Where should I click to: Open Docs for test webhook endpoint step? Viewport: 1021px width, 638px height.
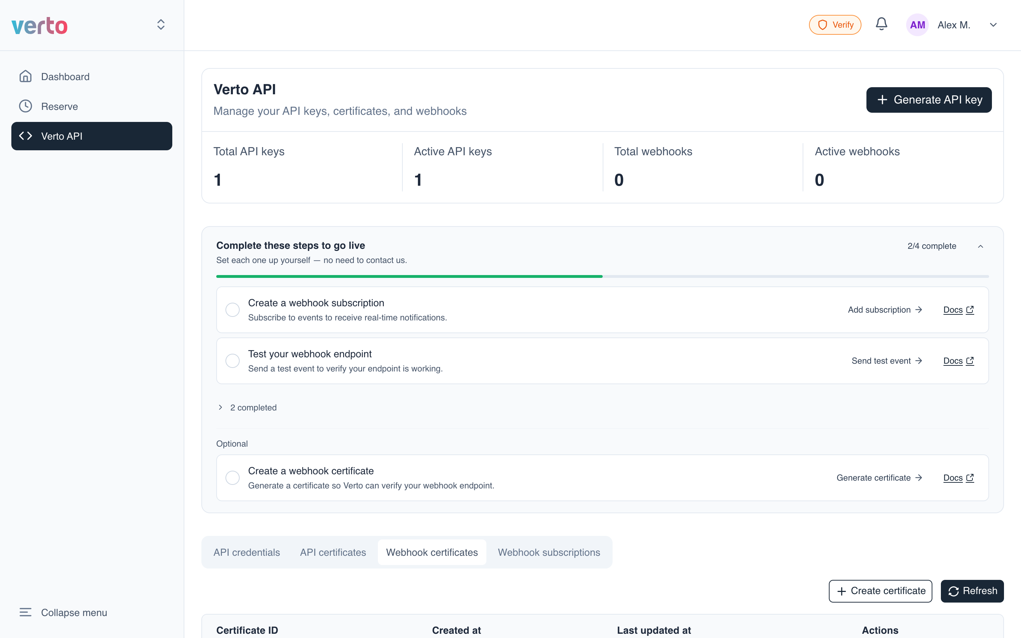click(x=958, y=361)
